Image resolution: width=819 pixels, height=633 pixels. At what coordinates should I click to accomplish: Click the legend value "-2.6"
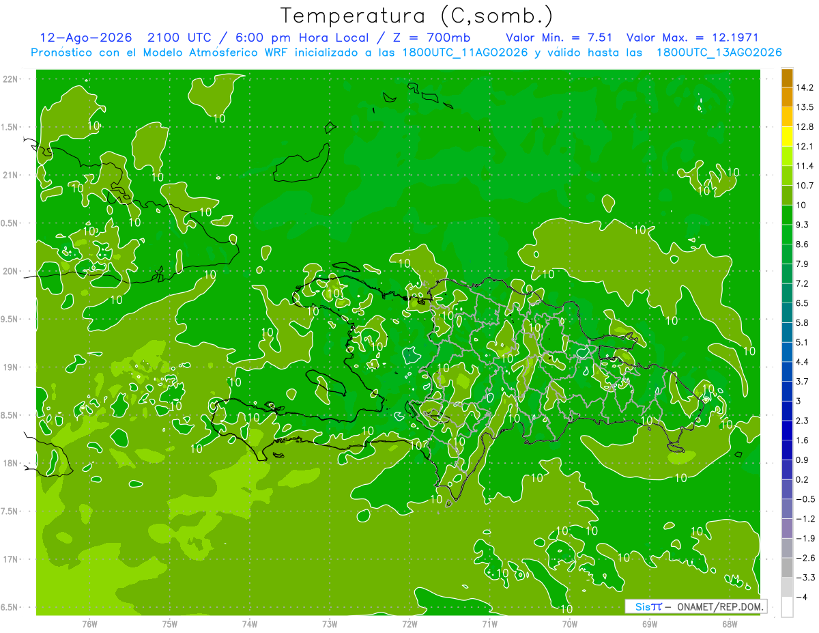(x=805, y=558)
